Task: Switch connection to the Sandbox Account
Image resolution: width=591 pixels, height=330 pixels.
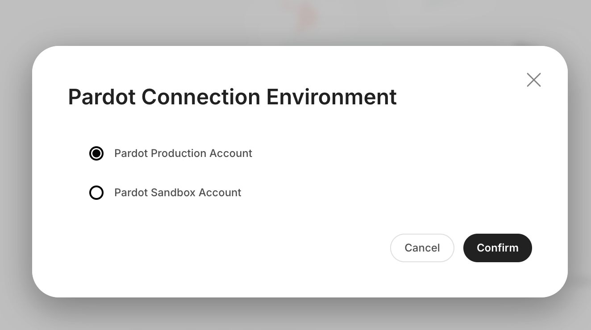Action: pyautogui.click(x=96, y=193)
